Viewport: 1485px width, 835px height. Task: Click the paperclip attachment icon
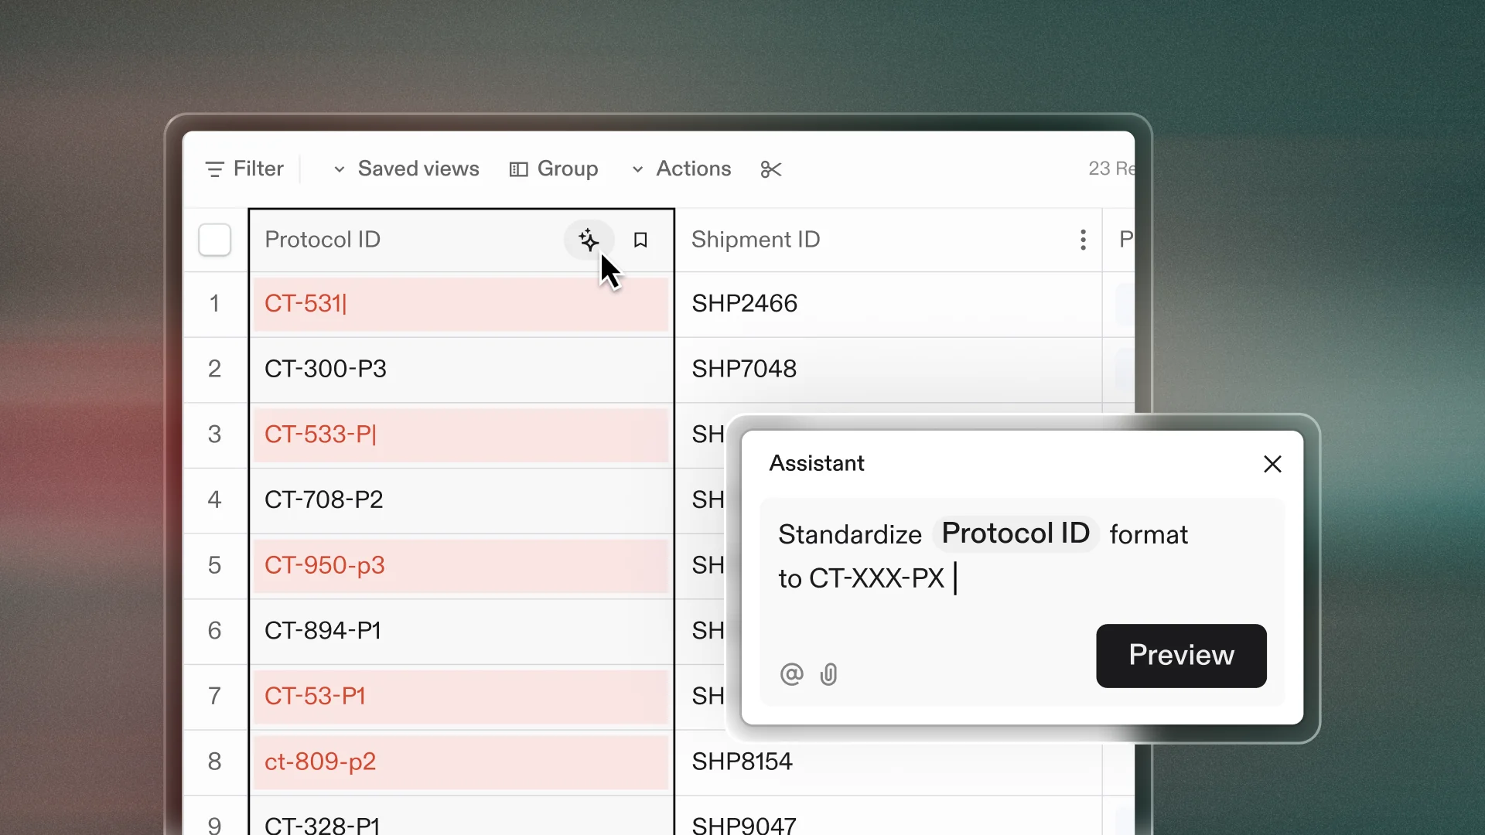[828, 674]
